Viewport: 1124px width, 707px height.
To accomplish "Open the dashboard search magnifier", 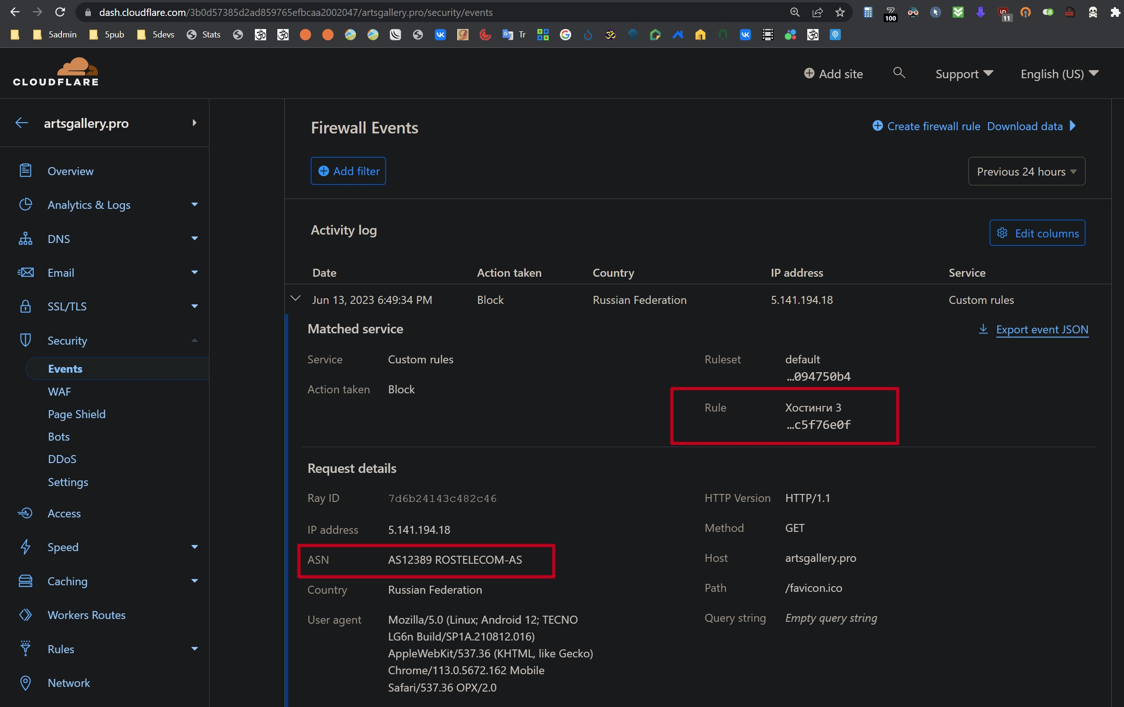I will click(x=899, y=73).
